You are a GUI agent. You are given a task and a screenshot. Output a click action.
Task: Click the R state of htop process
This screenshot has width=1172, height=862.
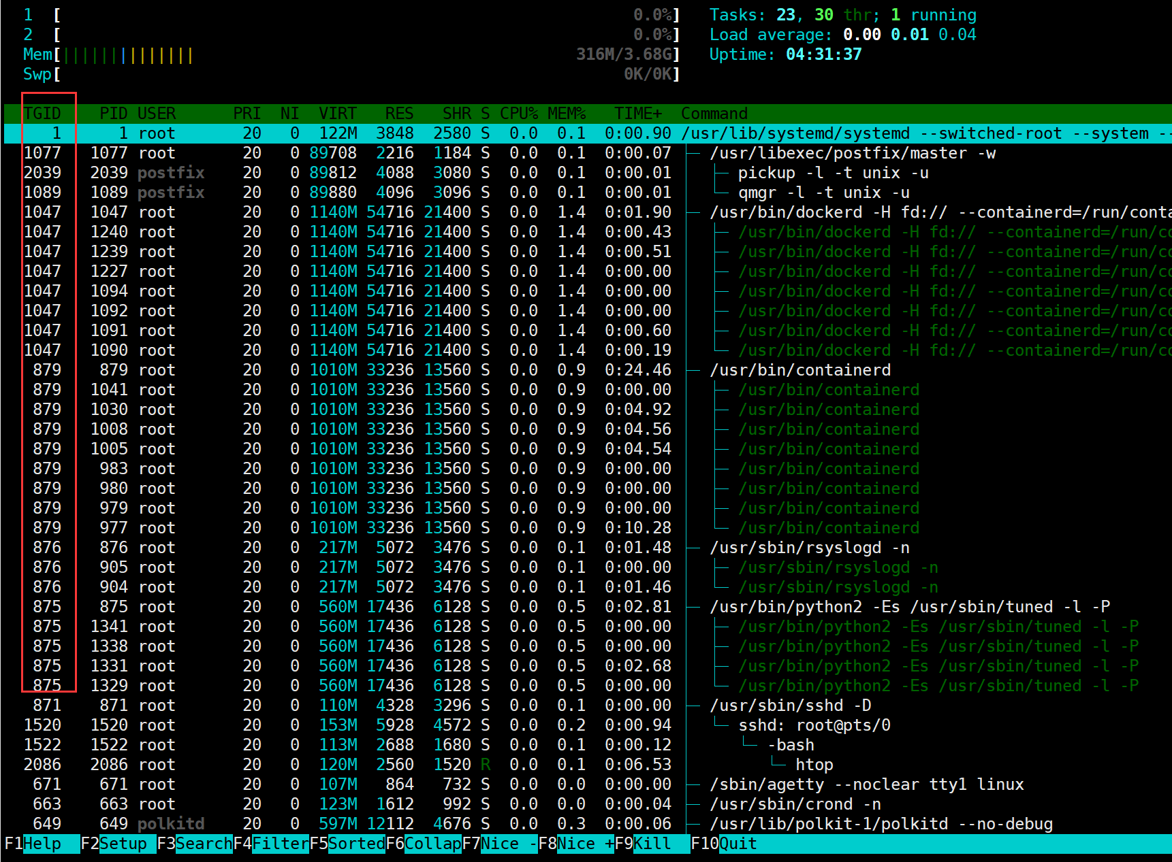click(x=486, y=765)
